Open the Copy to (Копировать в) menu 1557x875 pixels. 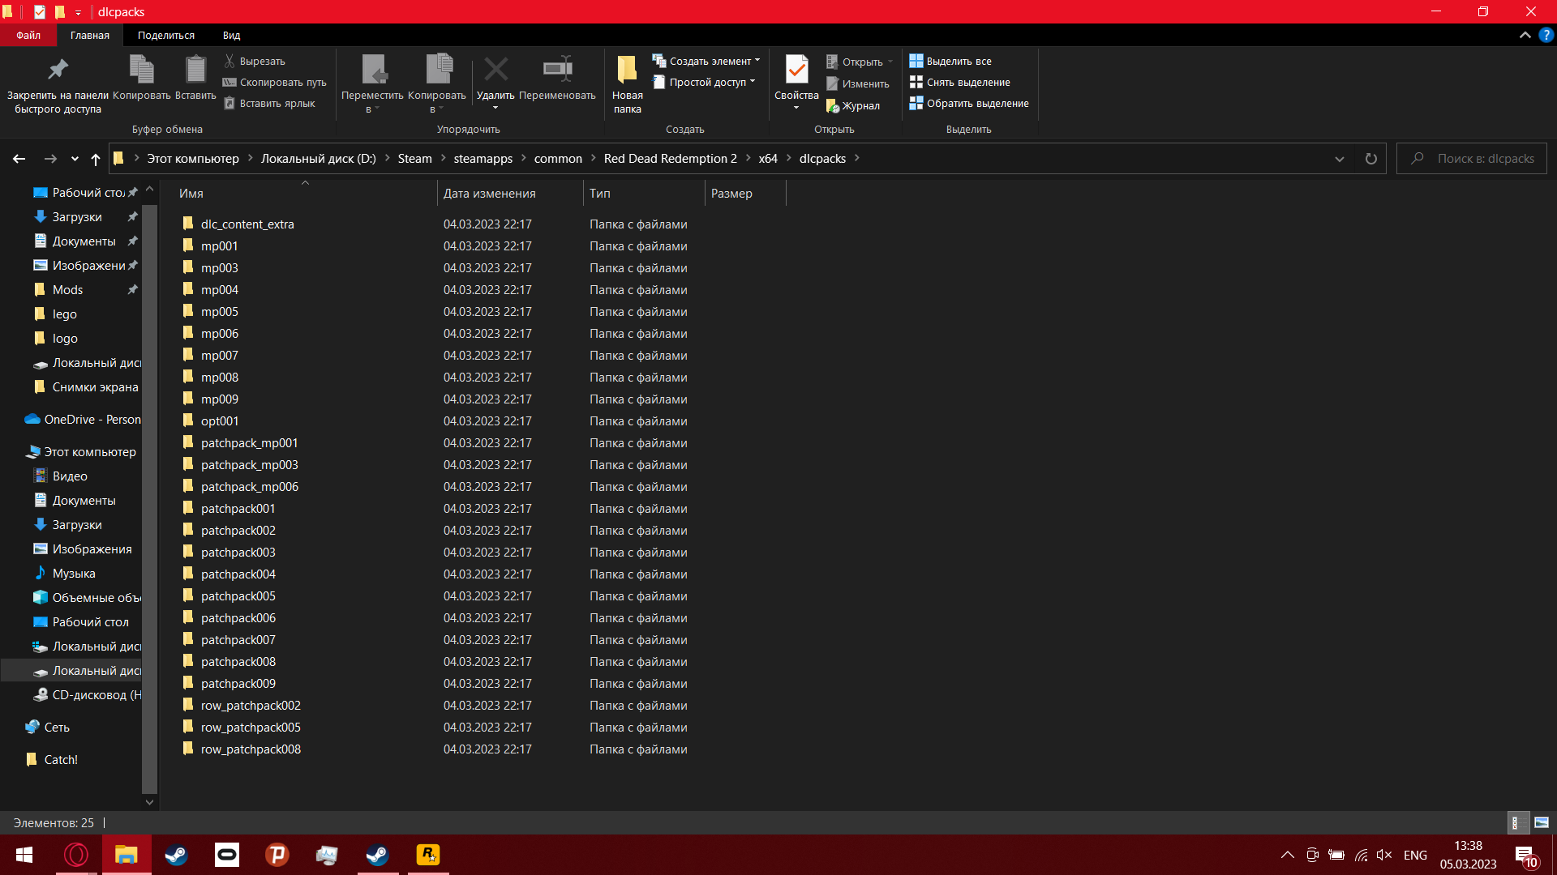tap(437, 84)
